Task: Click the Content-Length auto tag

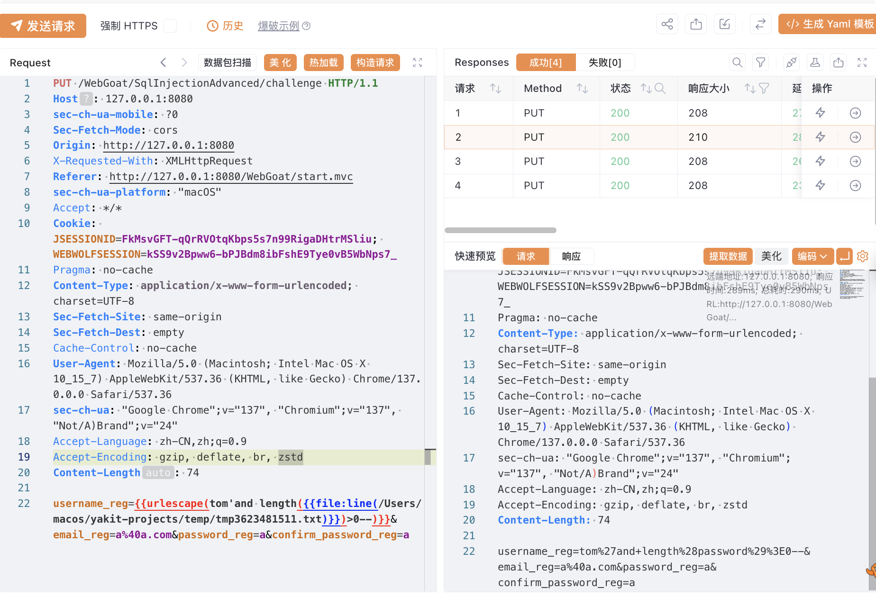Action: pos(158,472)
